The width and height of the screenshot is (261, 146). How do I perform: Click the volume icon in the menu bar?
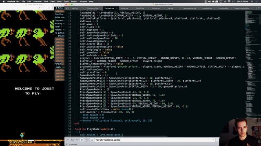coord(209,2)
